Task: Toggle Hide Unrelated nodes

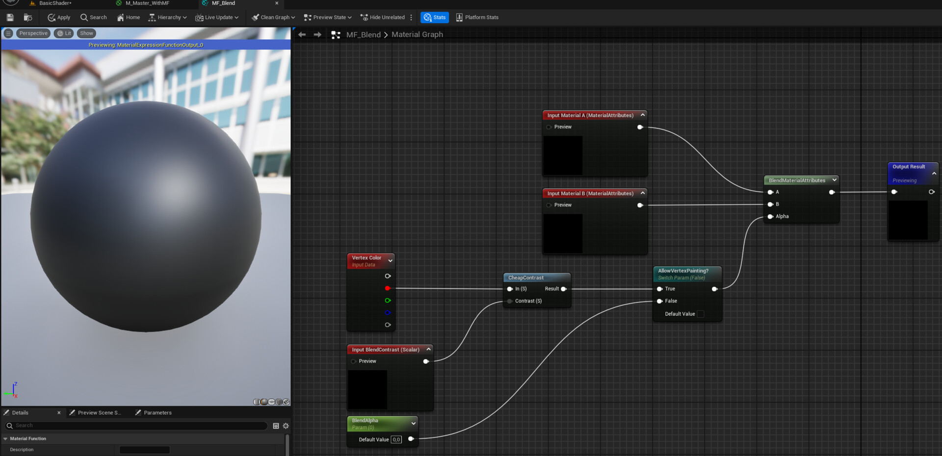Action: pos(383,17)
